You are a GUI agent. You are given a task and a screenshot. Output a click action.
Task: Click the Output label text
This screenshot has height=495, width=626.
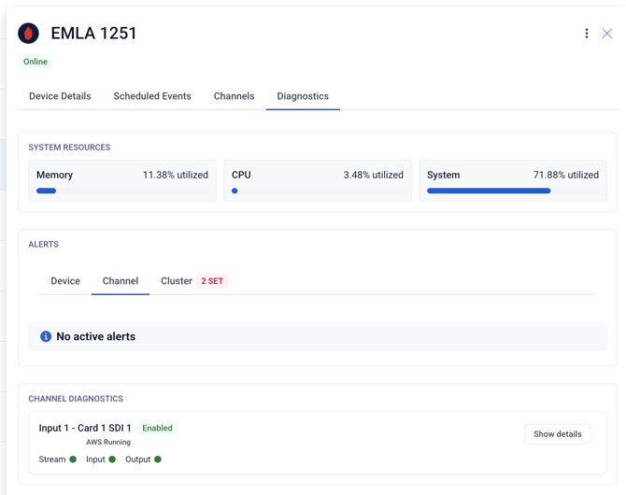pyautogui.click(x=137, y=460)
